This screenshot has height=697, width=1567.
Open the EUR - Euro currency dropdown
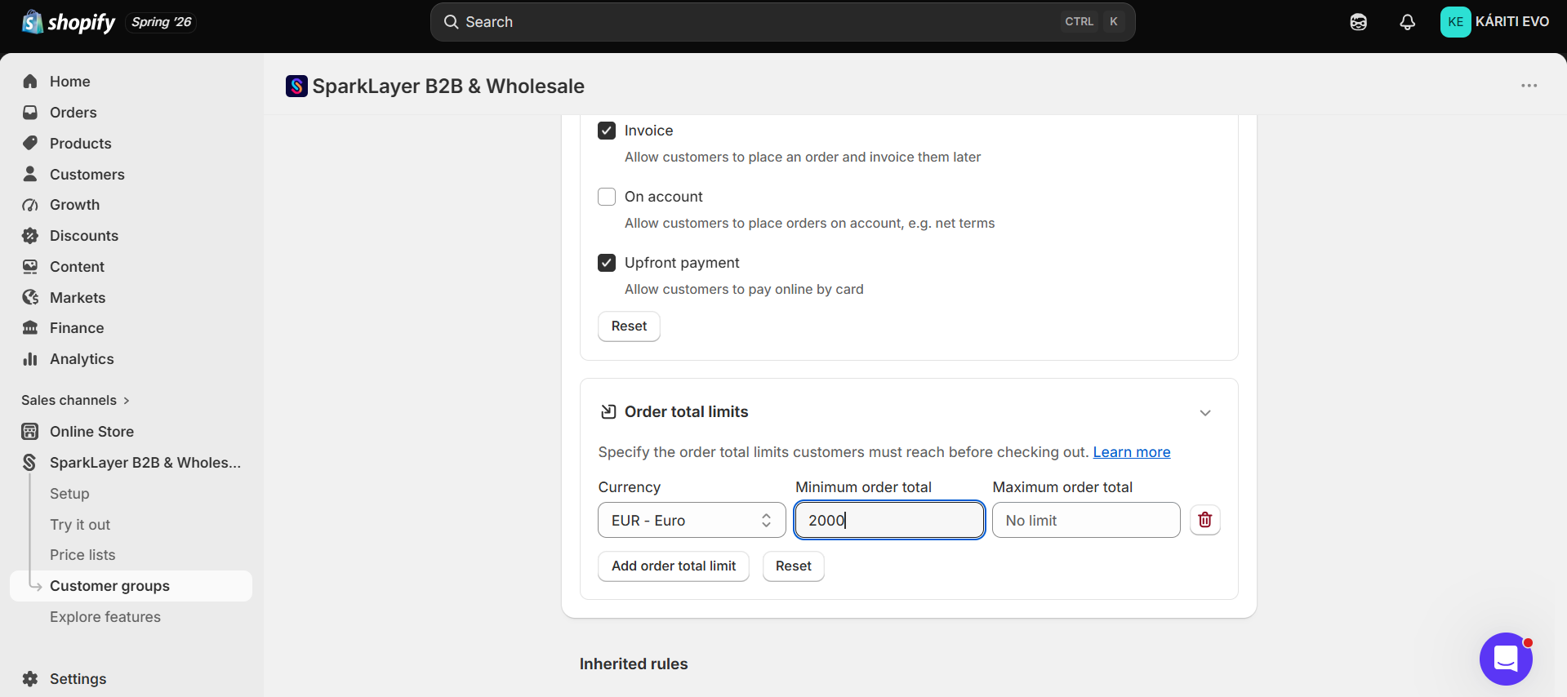point(692,520)
